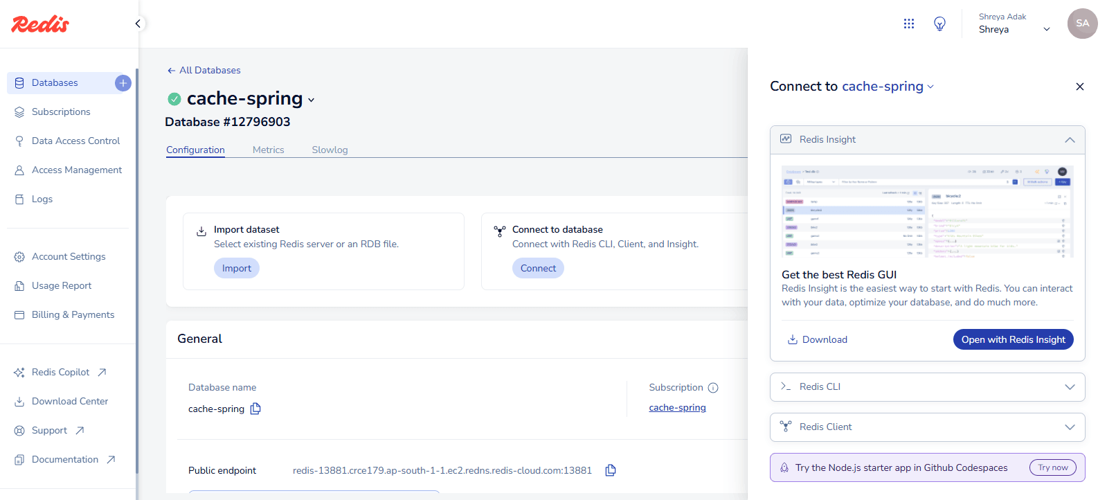Click the Subscription info icon
Screen dimensions: 1107x500
point(713,388)
